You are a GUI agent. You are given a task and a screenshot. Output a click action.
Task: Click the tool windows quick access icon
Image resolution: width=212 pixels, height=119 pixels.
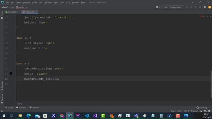[x=2, y=111]
